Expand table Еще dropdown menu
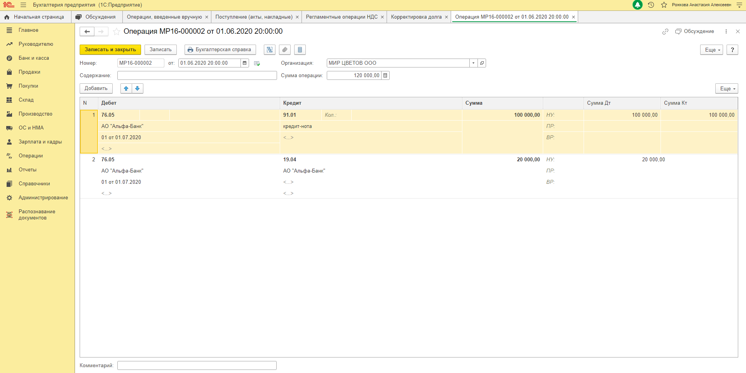Viewport: 746px width, 373px height. [727, 88]
